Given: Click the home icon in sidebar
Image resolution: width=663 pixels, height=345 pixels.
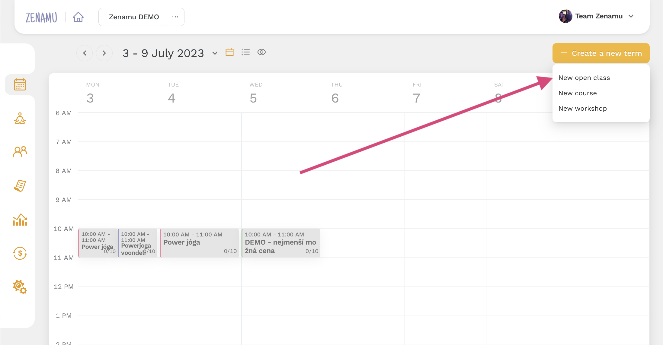Looking at the screenshot, I should 78,17.
